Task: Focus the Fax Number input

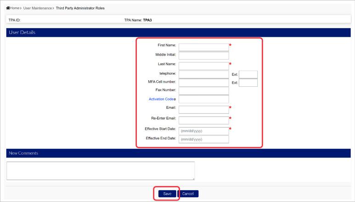Action: point(203,91)
